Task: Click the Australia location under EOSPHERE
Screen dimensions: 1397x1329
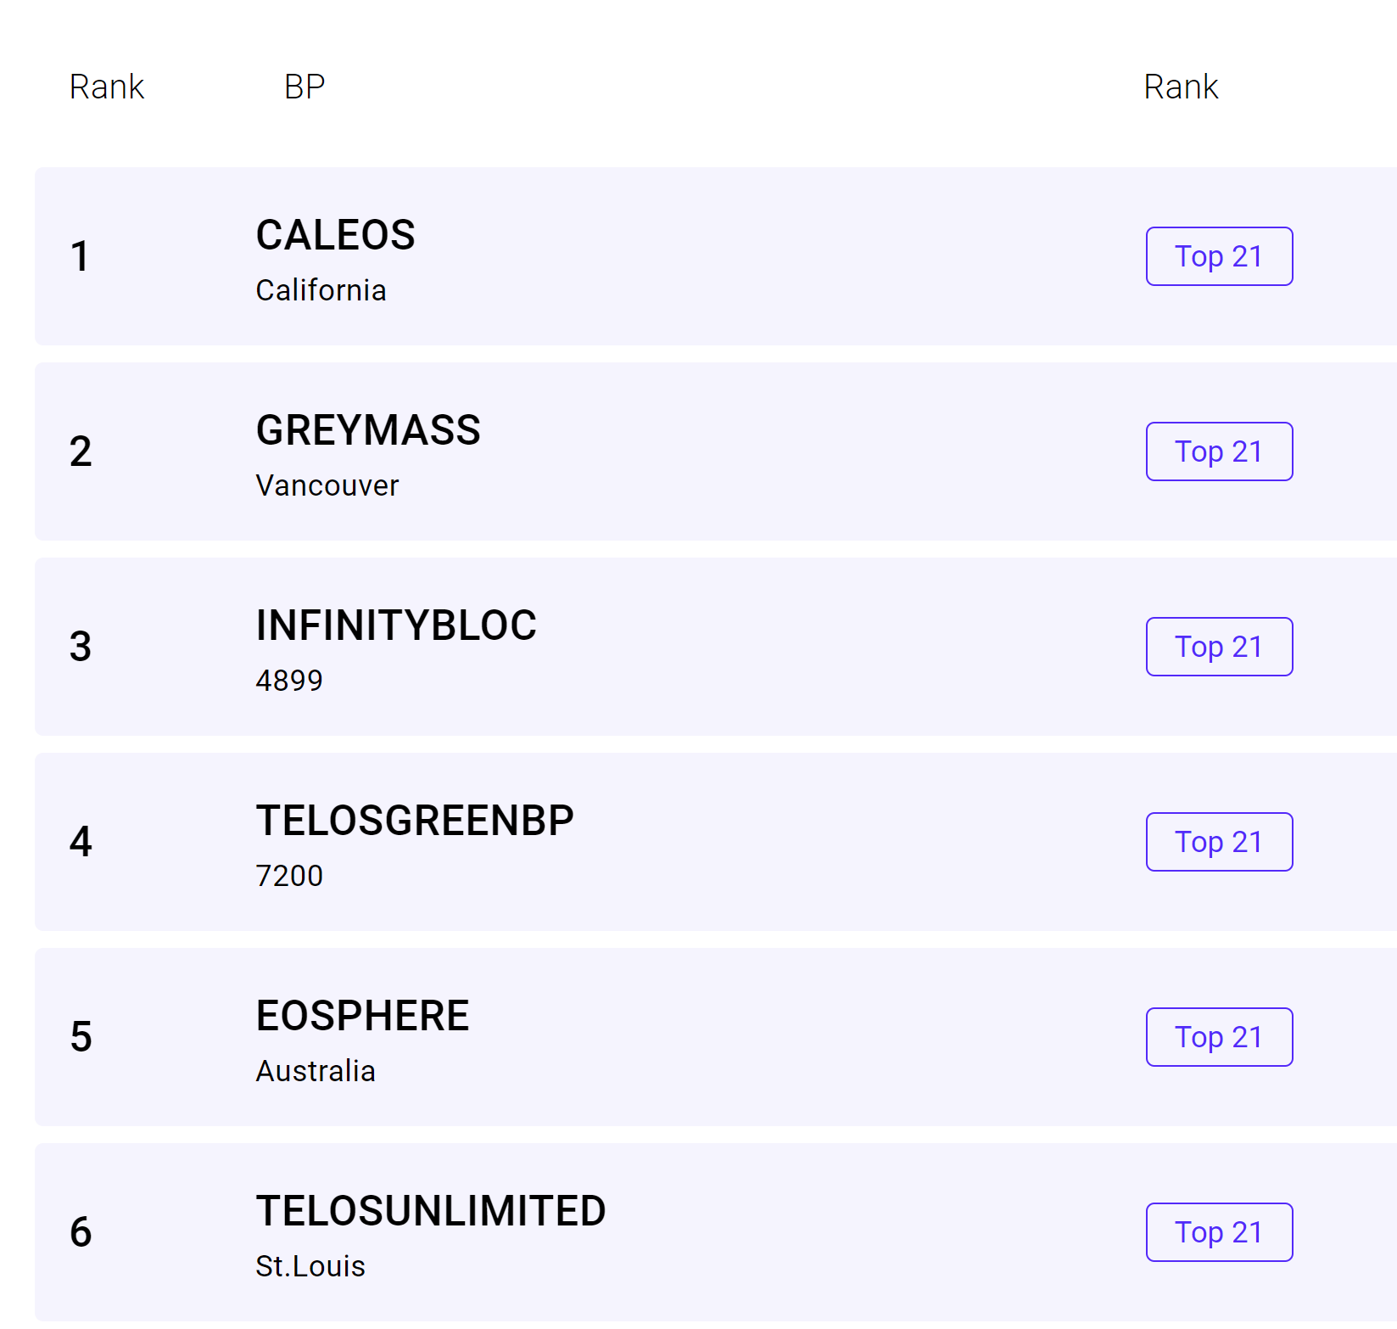Action: tap(316, 1071)
